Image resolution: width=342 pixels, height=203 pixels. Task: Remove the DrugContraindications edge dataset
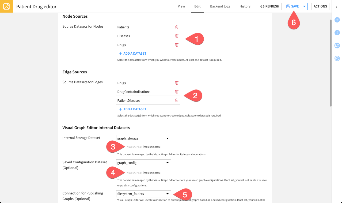click(x=177, y=91)
